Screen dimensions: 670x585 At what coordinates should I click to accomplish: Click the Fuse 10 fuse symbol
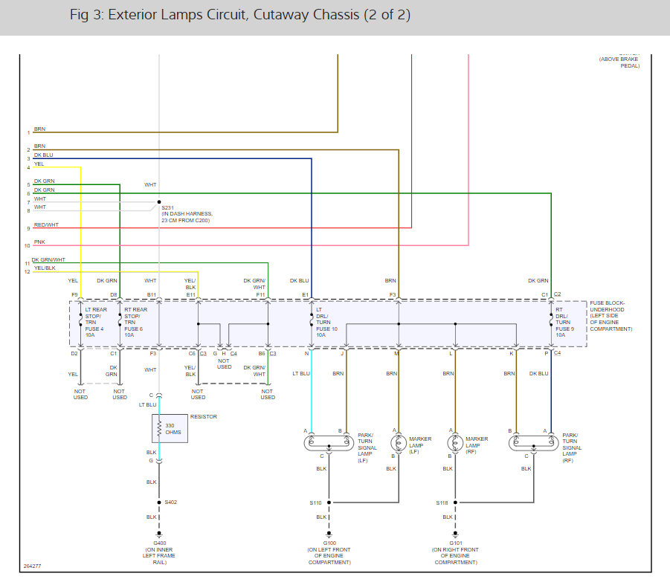pos(312,320)
